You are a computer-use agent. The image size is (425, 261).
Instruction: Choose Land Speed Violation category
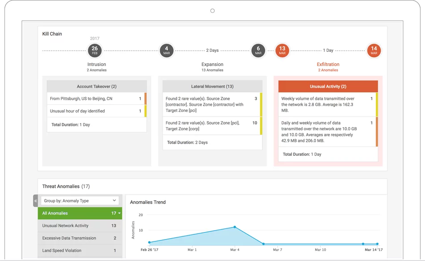tap(79, 251)
